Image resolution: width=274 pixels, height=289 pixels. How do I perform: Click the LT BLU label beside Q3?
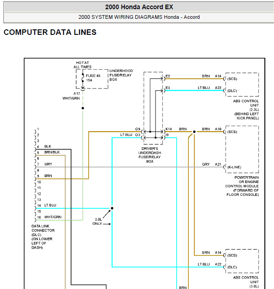click(x=126, y=135)
